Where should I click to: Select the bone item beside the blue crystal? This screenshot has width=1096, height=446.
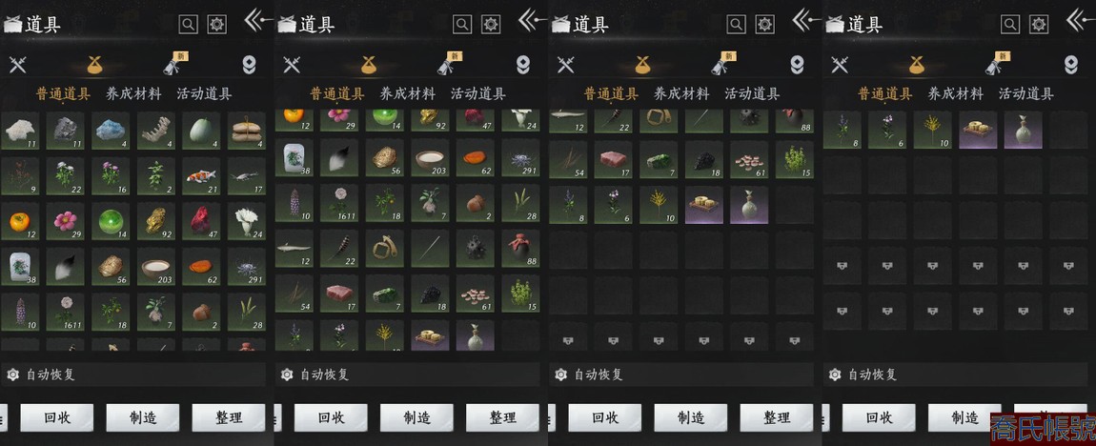156,130
